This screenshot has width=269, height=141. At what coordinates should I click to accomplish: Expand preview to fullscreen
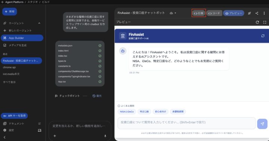pyautogui.click(x=265, y=22)
